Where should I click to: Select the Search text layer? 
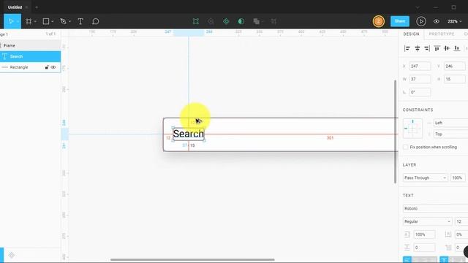(x=30, y=56)
